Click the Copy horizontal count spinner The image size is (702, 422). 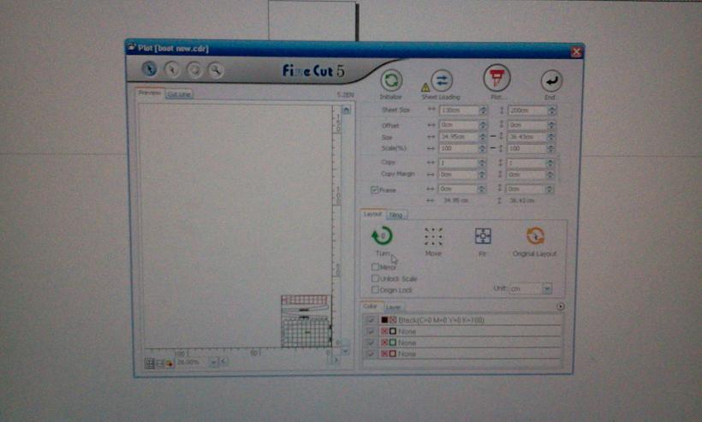coord(482,163)
